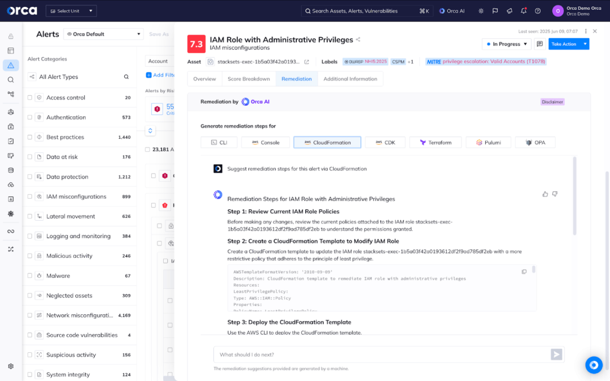Open the announcements megaphone icon
610x381 pixels.
tap(509, 11)
